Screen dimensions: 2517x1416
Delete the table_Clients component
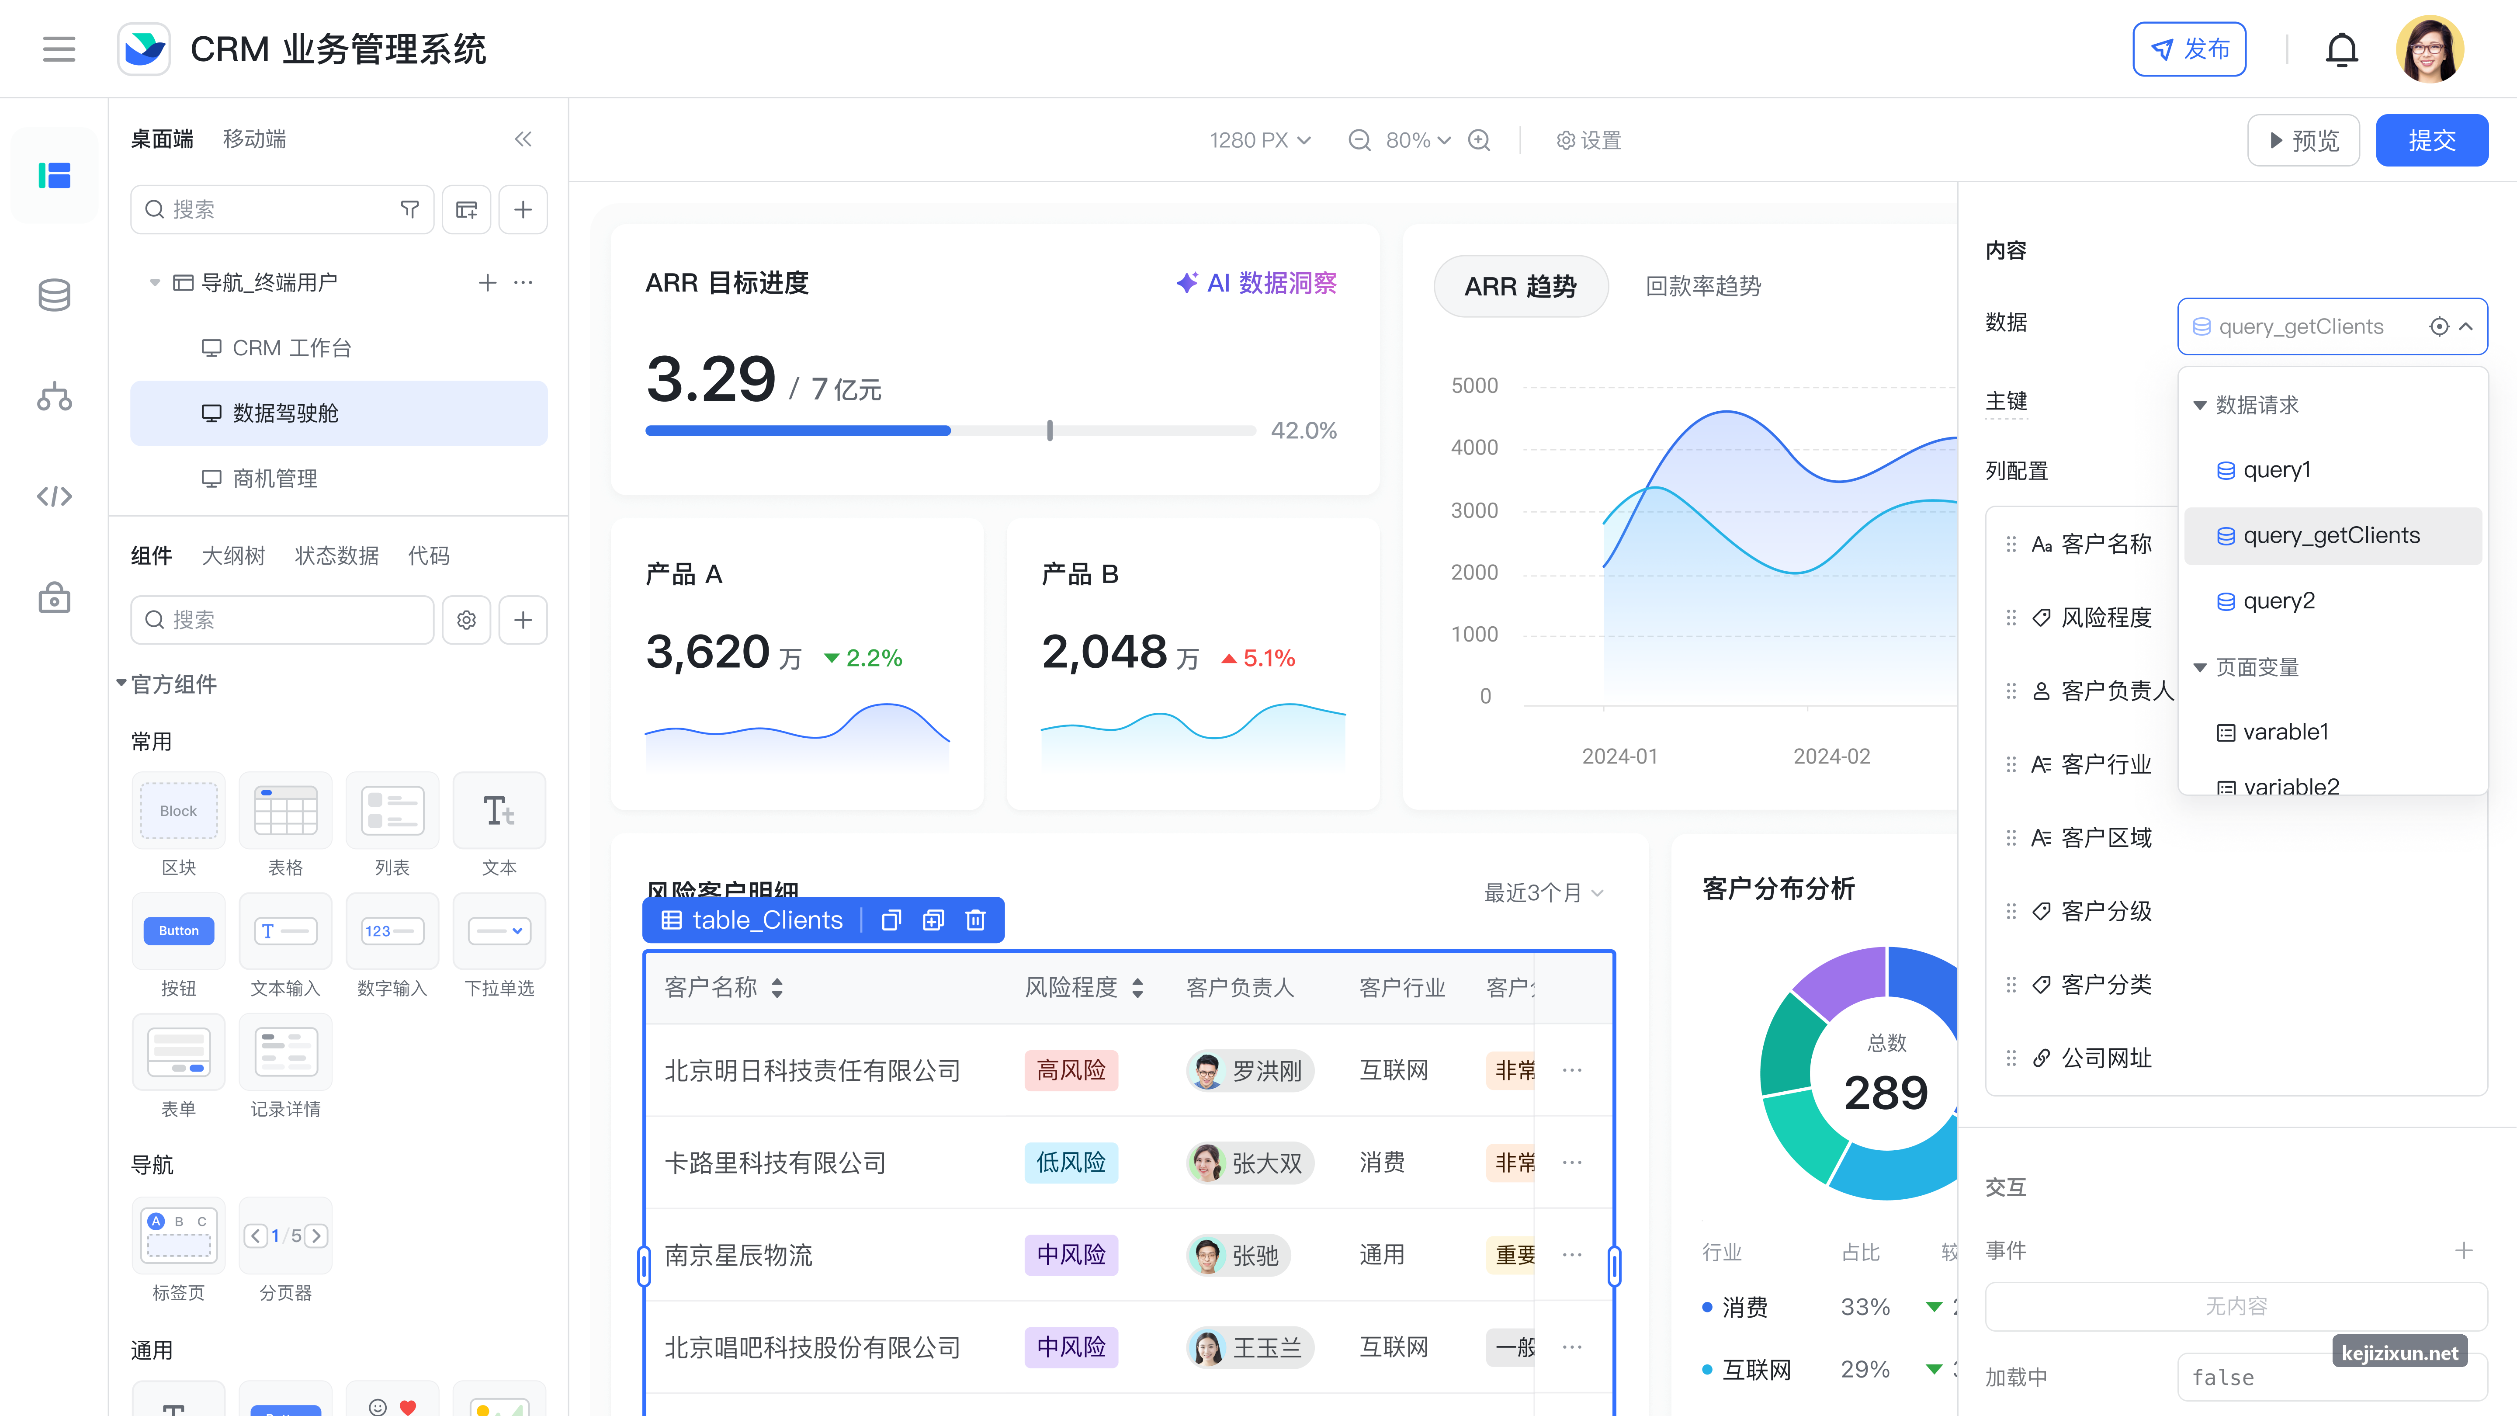coord(975,920)
